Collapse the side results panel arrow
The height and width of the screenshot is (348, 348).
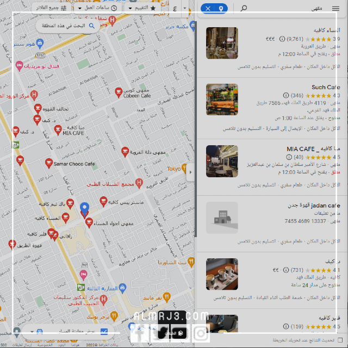coord(190,173)
